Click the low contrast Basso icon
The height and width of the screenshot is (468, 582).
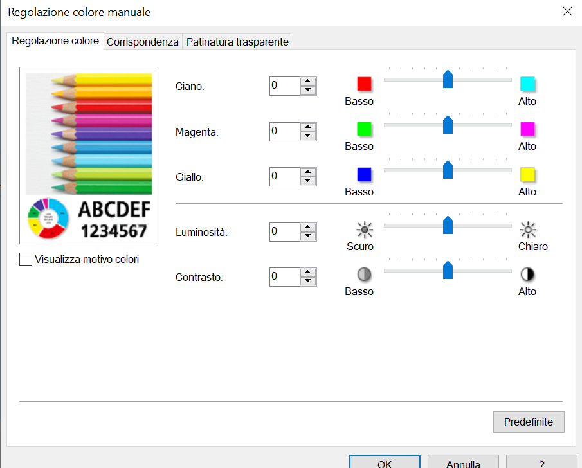pos(364,274)
